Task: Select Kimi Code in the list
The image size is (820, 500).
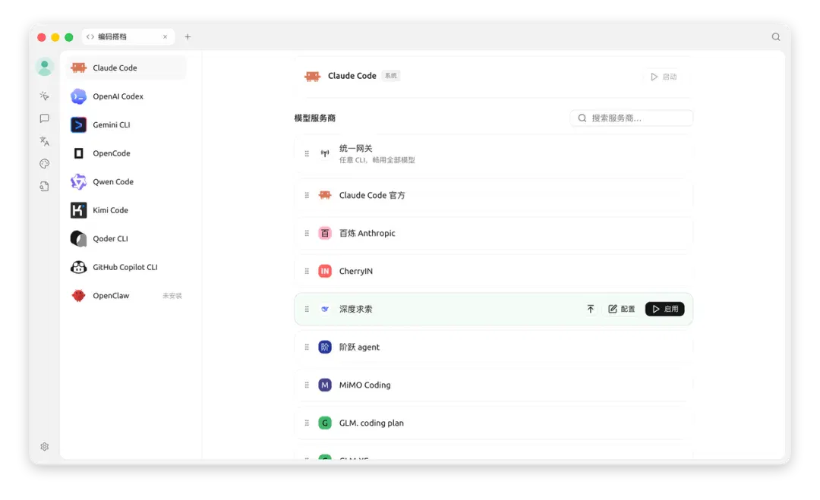Action: (126, 210)
